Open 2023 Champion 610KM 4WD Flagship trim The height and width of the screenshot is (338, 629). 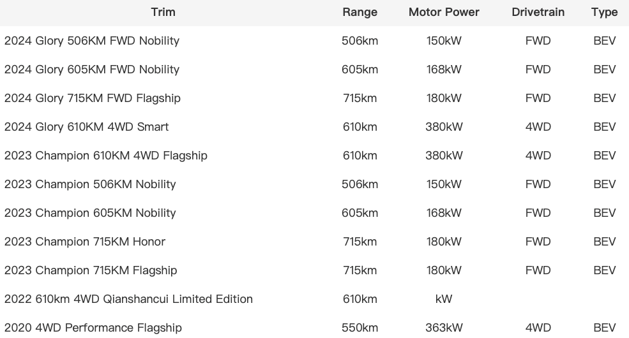point(106,156)
